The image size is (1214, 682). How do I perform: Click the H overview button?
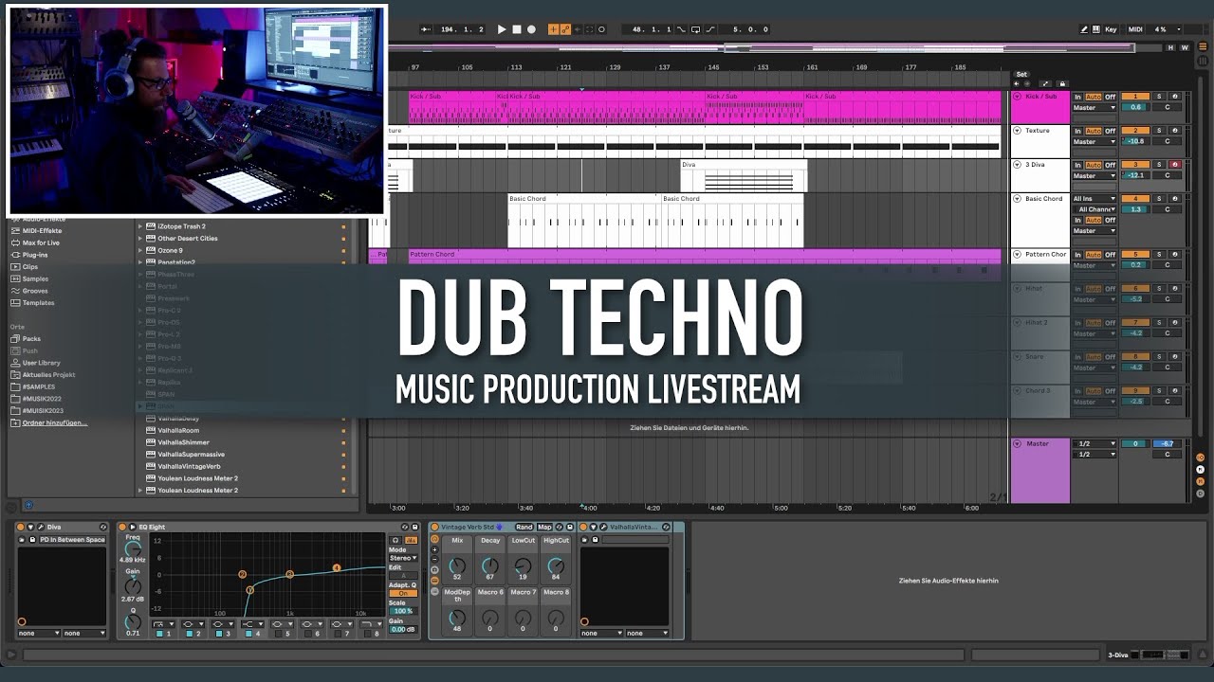1171,47
